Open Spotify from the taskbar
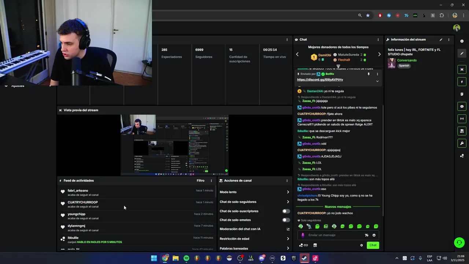 point(186,258)
